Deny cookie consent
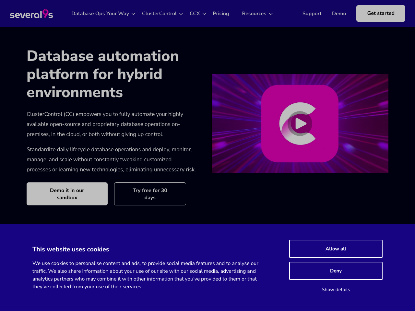Screen dimensions: 415x311 (336, 271)
